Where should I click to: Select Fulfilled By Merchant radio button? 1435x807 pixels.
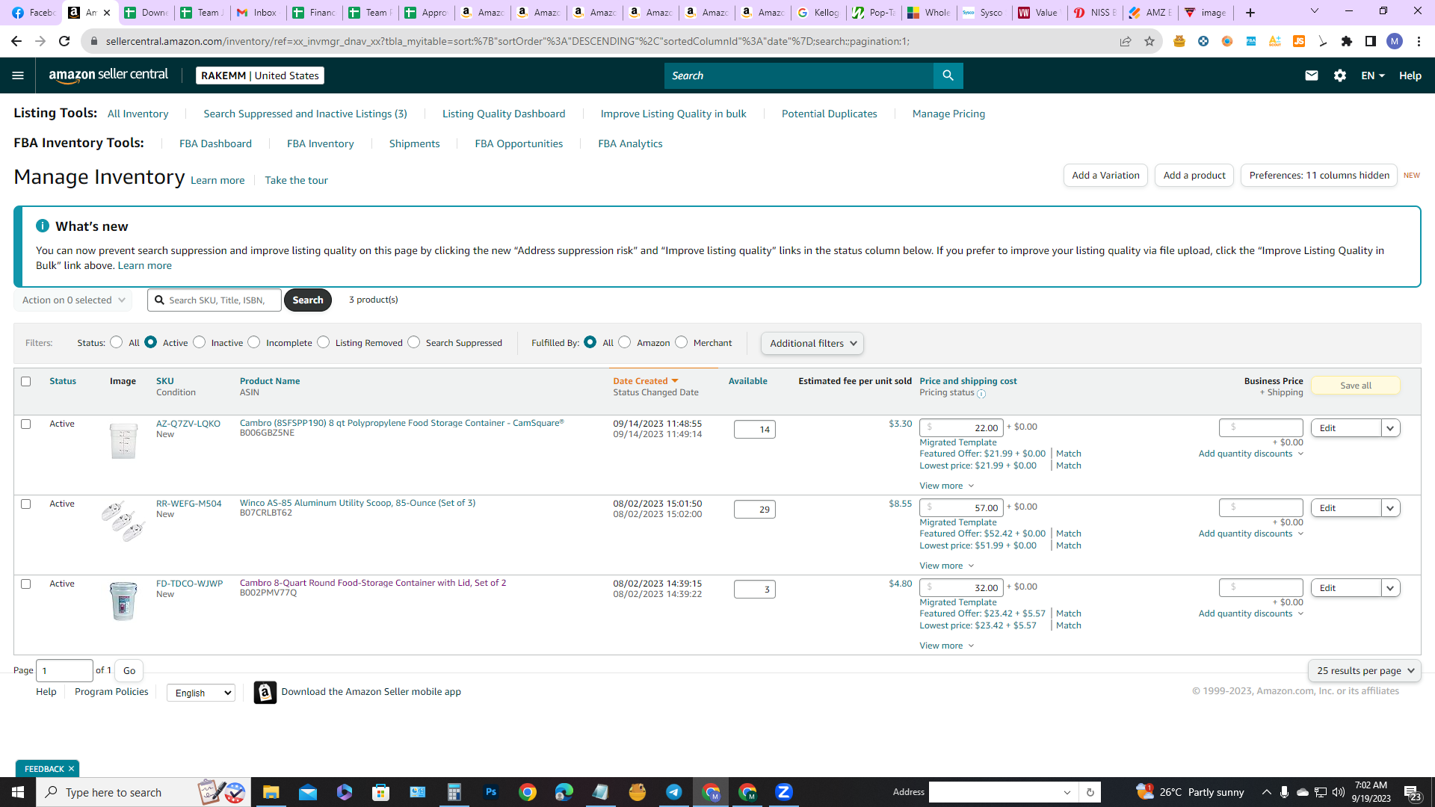click(682, 342)
